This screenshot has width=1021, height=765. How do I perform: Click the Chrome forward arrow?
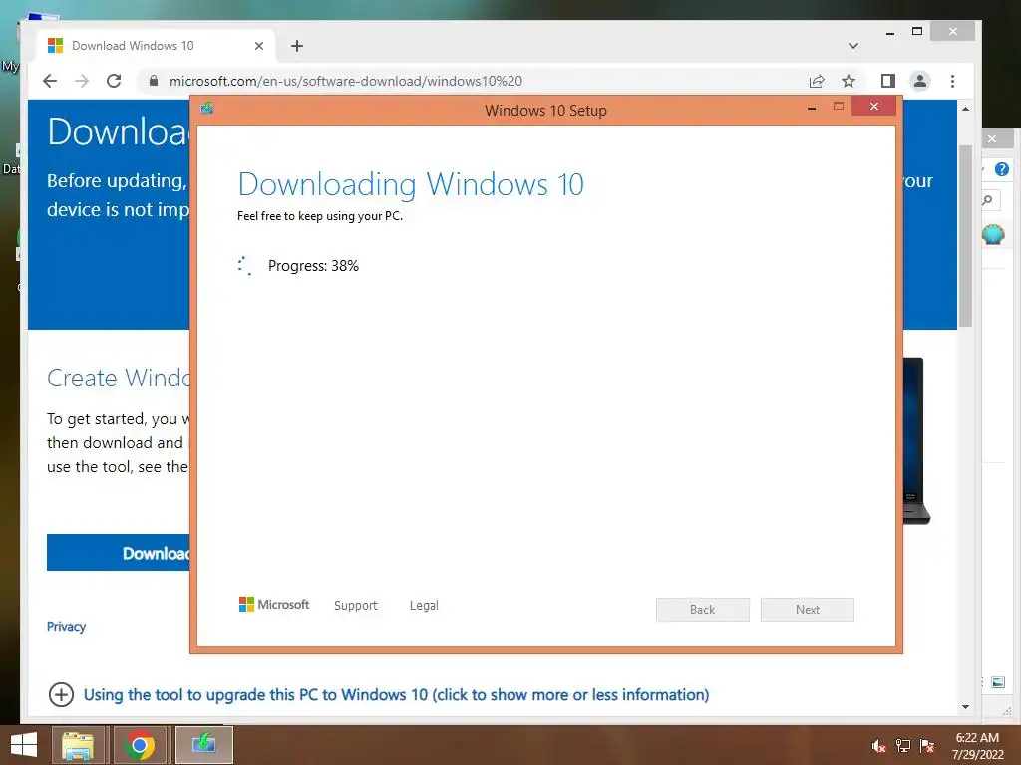pyautogui.click(x=82, y=81)
